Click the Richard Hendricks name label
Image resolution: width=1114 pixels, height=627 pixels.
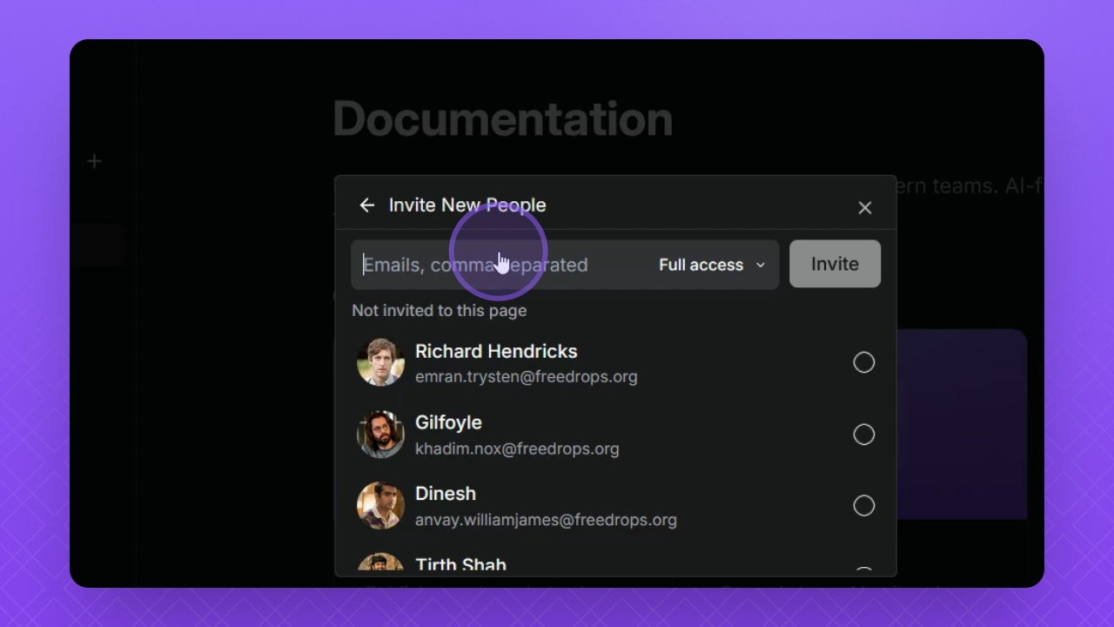(x=496, y=351)
